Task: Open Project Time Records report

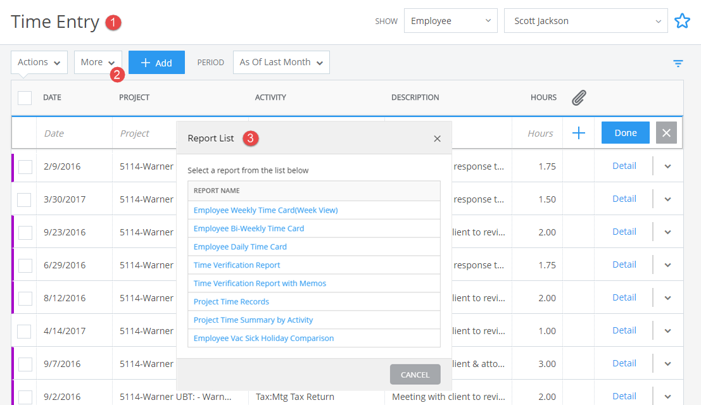Action: pos(231,301)
